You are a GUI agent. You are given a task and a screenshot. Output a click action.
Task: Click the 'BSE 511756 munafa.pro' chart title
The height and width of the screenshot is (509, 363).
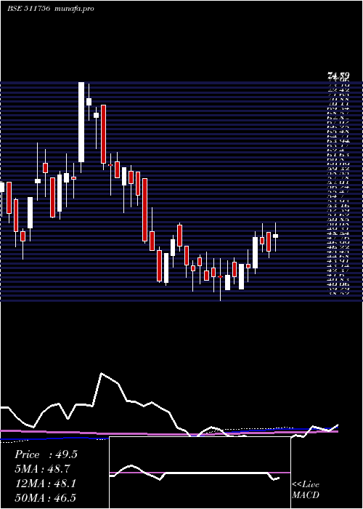click(x=51, y=9)
